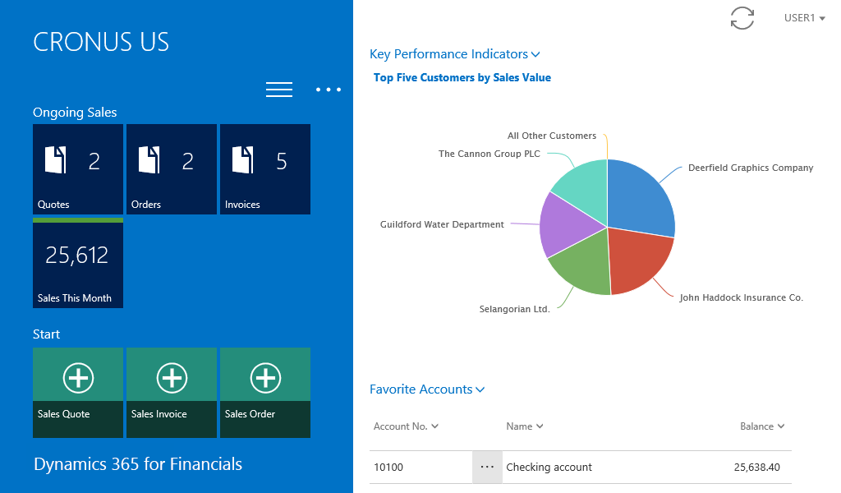Click The Cannon Group PLC label
The image size is (841, 493).
coord(489,154)
